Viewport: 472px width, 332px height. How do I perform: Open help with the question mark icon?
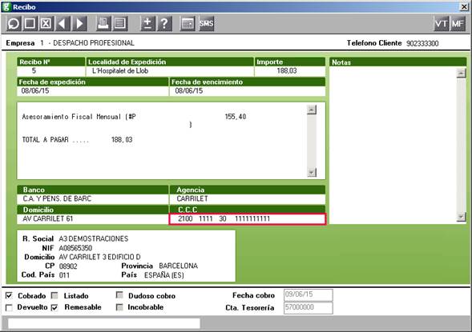(164, 23)
